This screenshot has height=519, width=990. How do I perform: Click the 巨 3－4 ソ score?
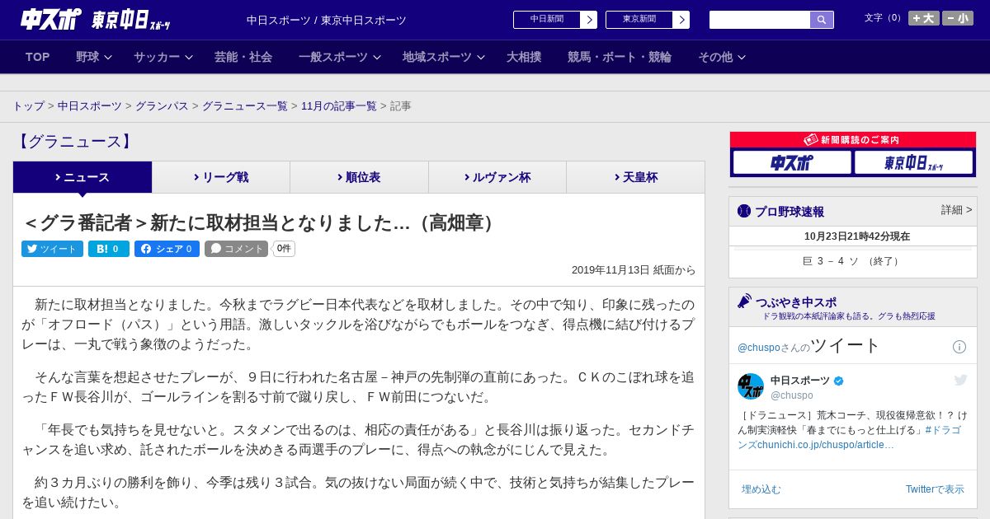pos(852,261)
